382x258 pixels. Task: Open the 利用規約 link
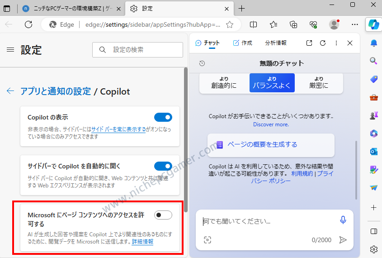coord(302,174)
